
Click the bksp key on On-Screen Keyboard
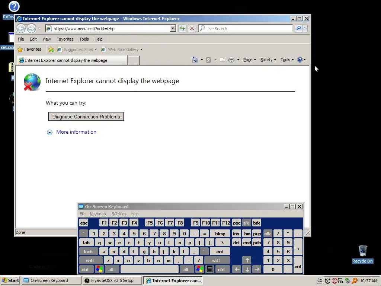[x=220, y=234]
